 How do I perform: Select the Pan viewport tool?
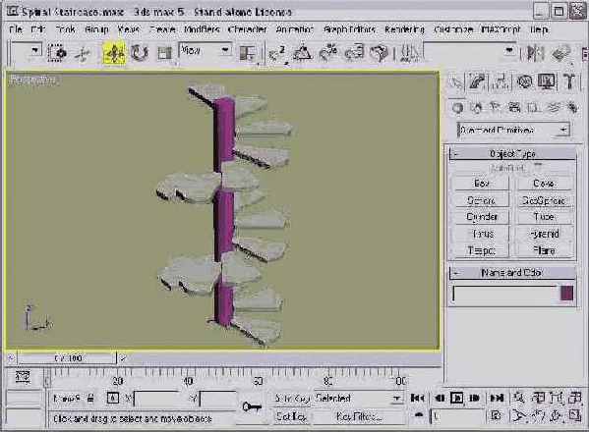coord(538,415)
